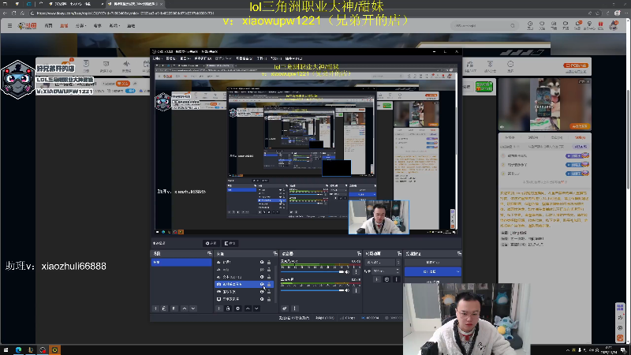Image resolution: width=631 pixels, height=355 pixels.
Task: Select the orange active chat panel tab
Action: pos(580,137)
